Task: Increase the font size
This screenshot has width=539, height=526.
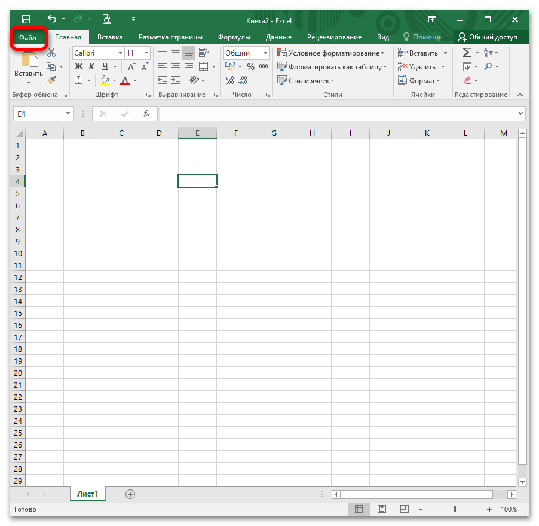Action: (131, 67)
